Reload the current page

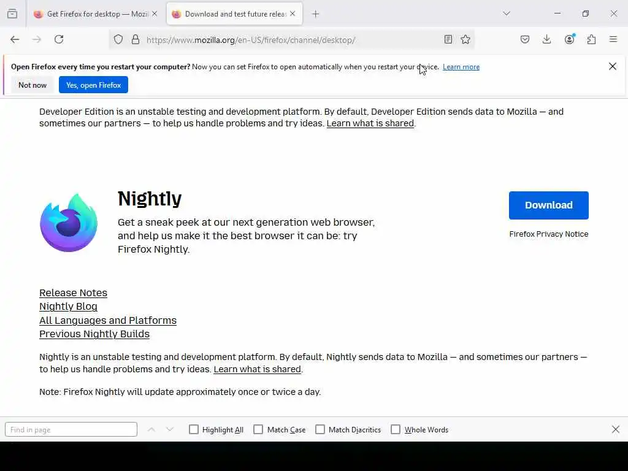point(59,39)
